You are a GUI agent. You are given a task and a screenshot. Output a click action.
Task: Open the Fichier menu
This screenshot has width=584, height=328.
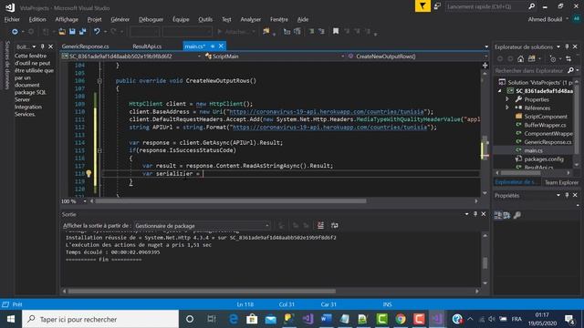point(12,19)
